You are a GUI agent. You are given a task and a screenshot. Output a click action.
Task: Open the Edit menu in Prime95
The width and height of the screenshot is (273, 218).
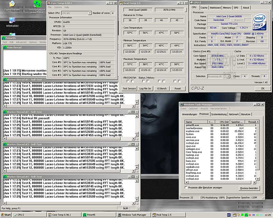coord(12,42)
